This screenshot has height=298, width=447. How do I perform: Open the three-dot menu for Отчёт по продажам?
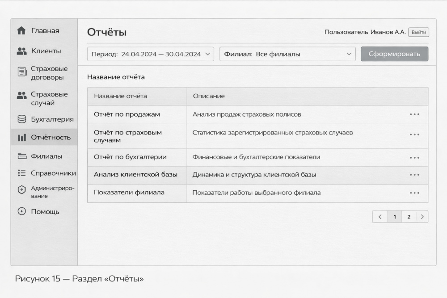414,114
